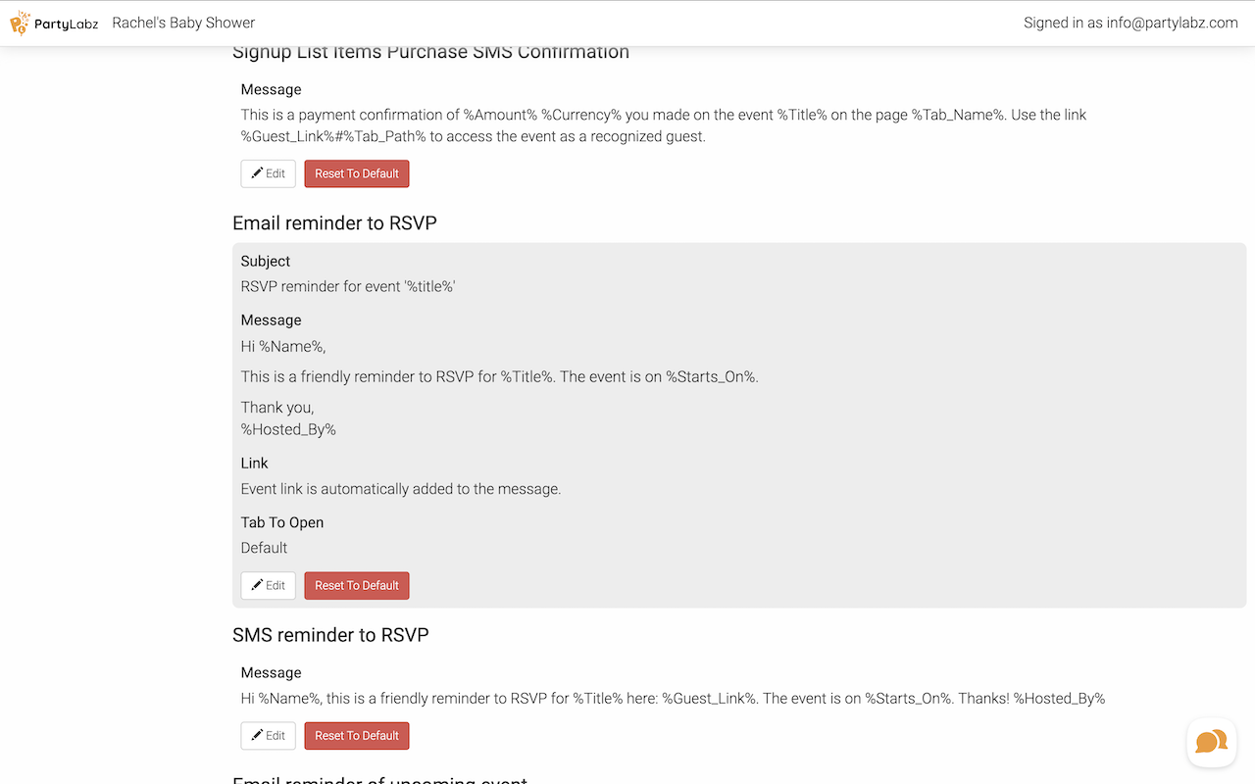Viewport: 1255px width, 784px height.
Task: Edit the Email reminder to RSVP template
Action: 268,585
